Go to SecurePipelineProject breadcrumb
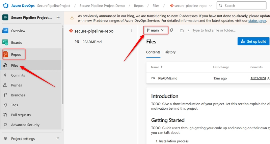Image resolution: width=270 pixels, height=144 pixels. coord(54,6)
